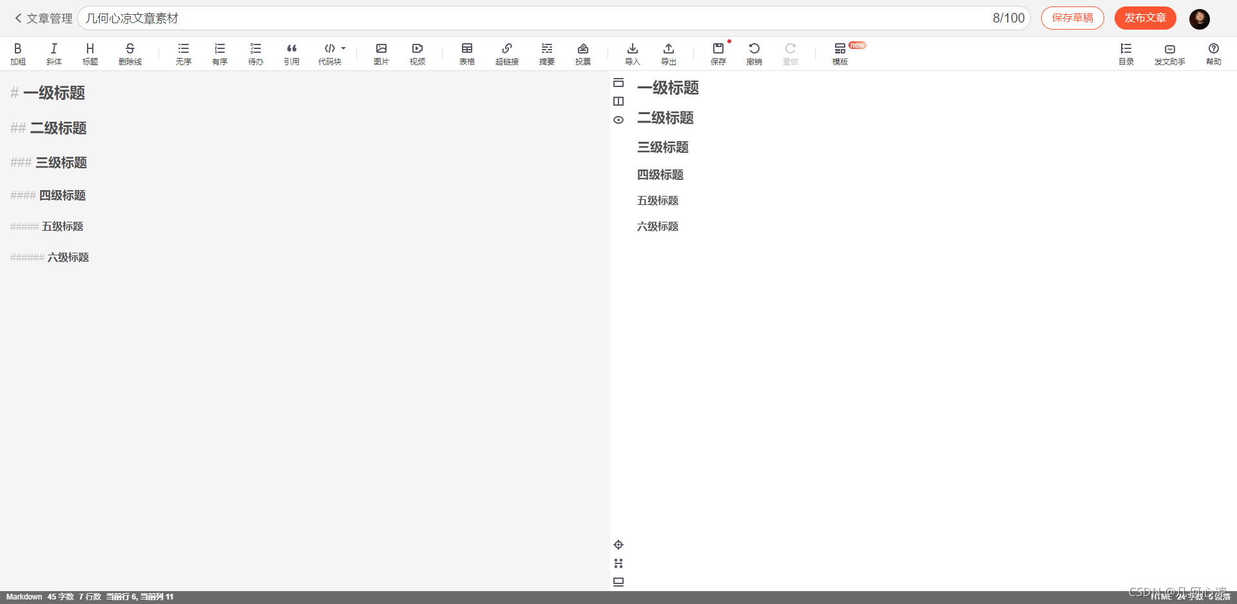1237x604 pixels.
Task: Publish the article (发布文章)
Action: coord(1146,18)
